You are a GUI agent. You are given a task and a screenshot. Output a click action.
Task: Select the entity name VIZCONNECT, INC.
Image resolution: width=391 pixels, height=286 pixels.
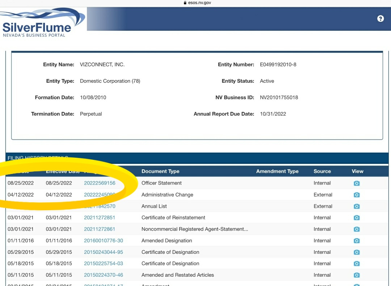[102, 65]
